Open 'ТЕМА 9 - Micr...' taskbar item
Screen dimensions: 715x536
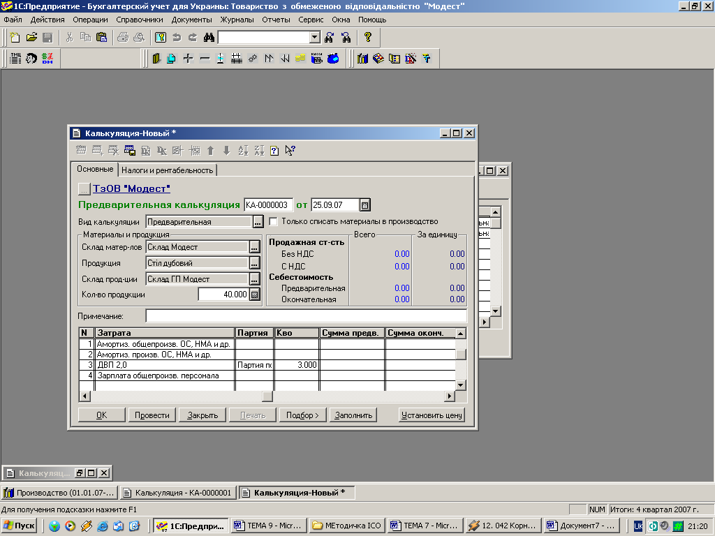269,526
